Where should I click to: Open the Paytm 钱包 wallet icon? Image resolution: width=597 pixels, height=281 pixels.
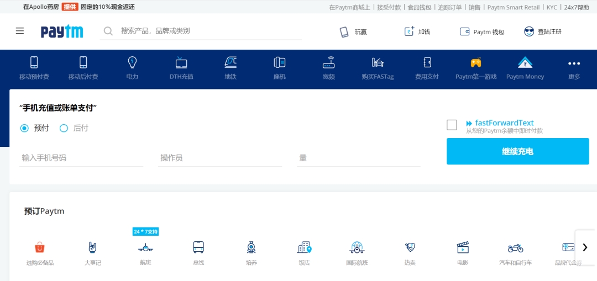[464, 31]
